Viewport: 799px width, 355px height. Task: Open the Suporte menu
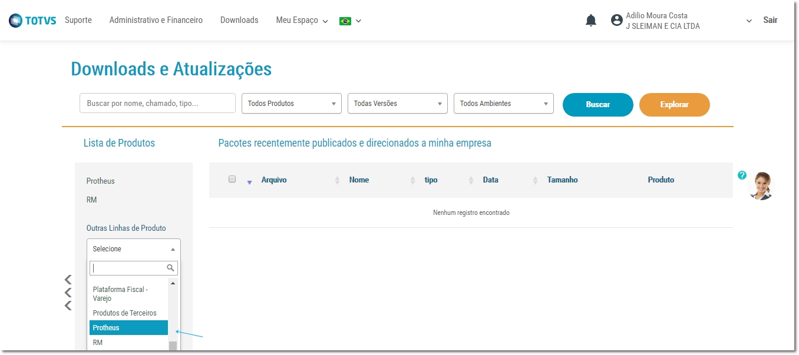[x=78, y=20]
